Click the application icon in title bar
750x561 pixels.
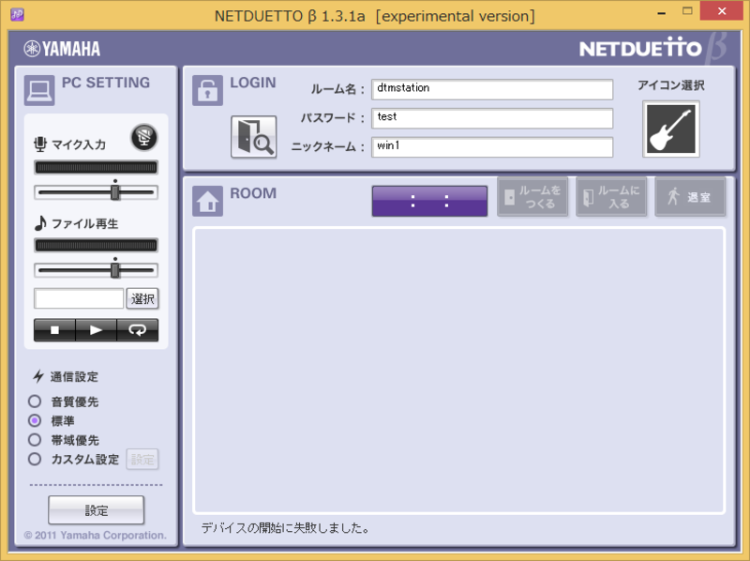pyautogui.click(x=17, y=14)
